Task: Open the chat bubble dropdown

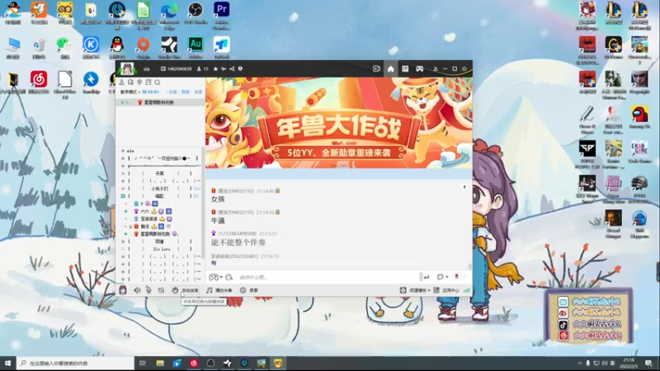Action: pos(442,277)
